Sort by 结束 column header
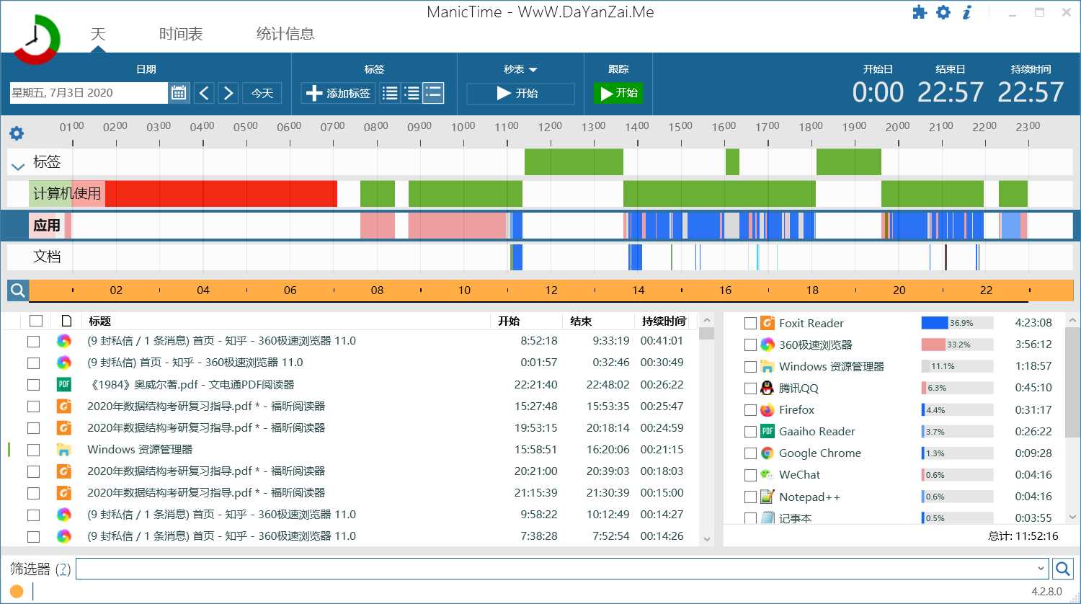The image size is (1081, 604). click(x=581, y=321)
